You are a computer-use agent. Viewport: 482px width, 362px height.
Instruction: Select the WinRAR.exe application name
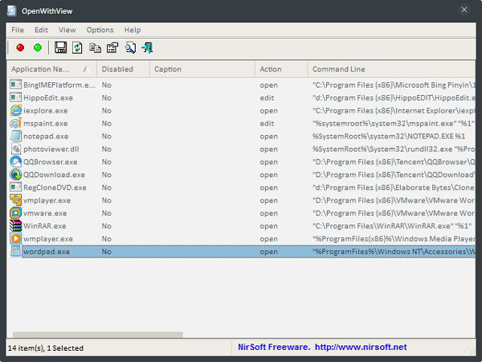45,226
